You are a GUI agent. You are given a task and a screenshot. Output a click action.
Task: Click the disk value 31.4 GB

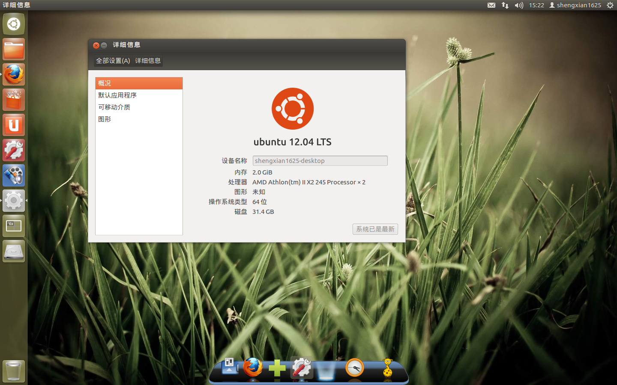tap(263, 212)
